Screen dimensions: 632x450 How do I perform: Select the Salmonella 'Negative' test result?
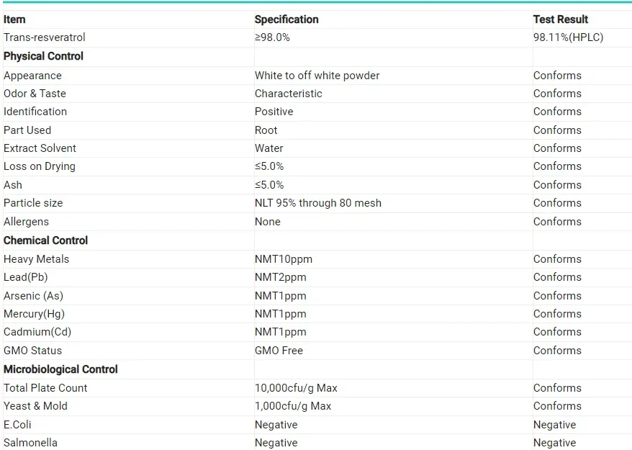pos(554,443)
